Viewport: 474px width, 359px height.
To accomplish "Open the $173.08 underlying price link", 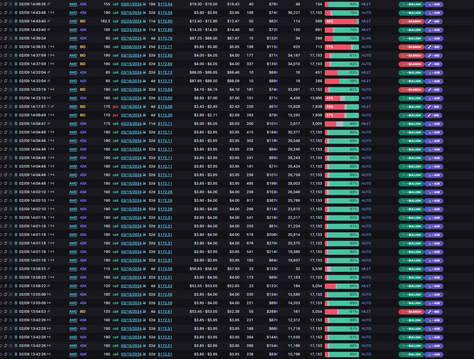I will [x=165, y=107].
